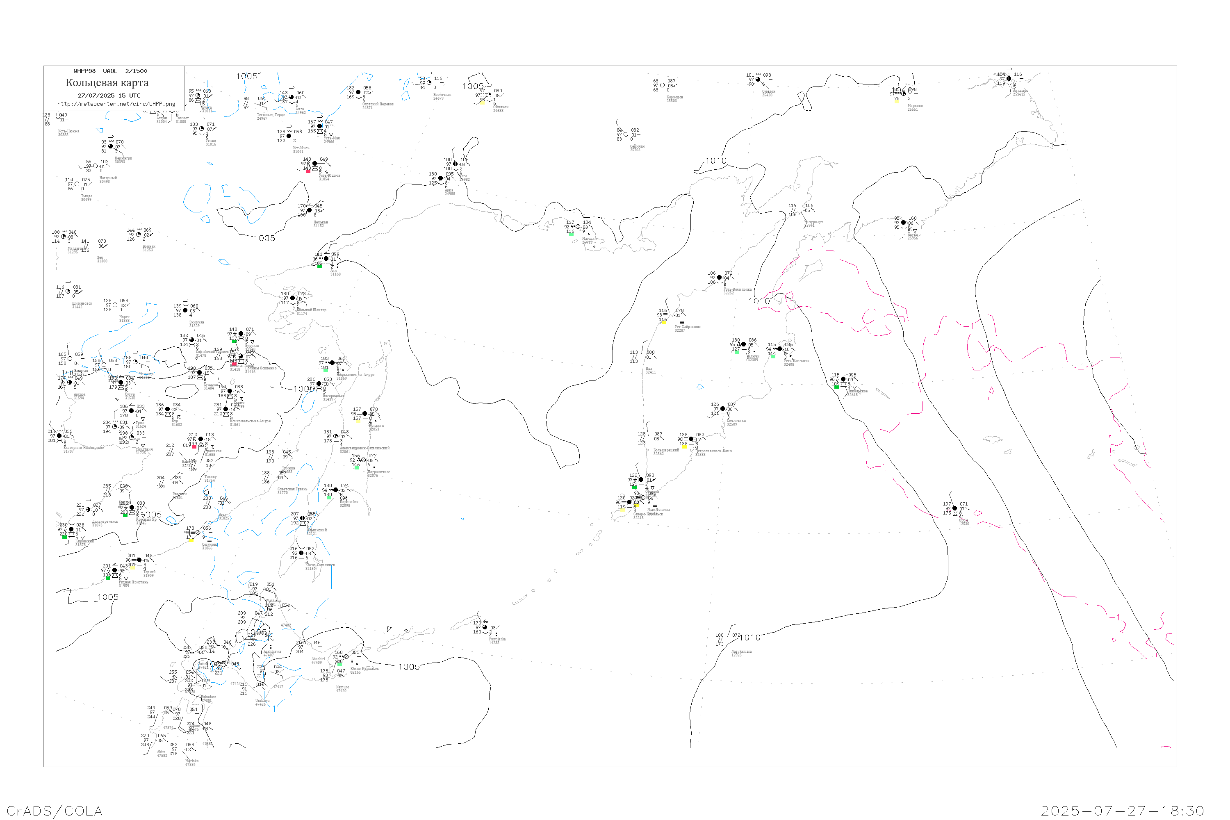1230x820 pixels.
Task: Click the light-green square at Ключи station
Action: 737,352
